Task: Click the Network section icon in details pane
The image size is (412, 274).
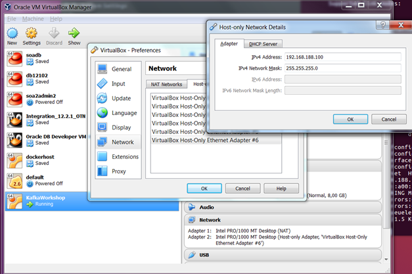Action: [192, 220]
